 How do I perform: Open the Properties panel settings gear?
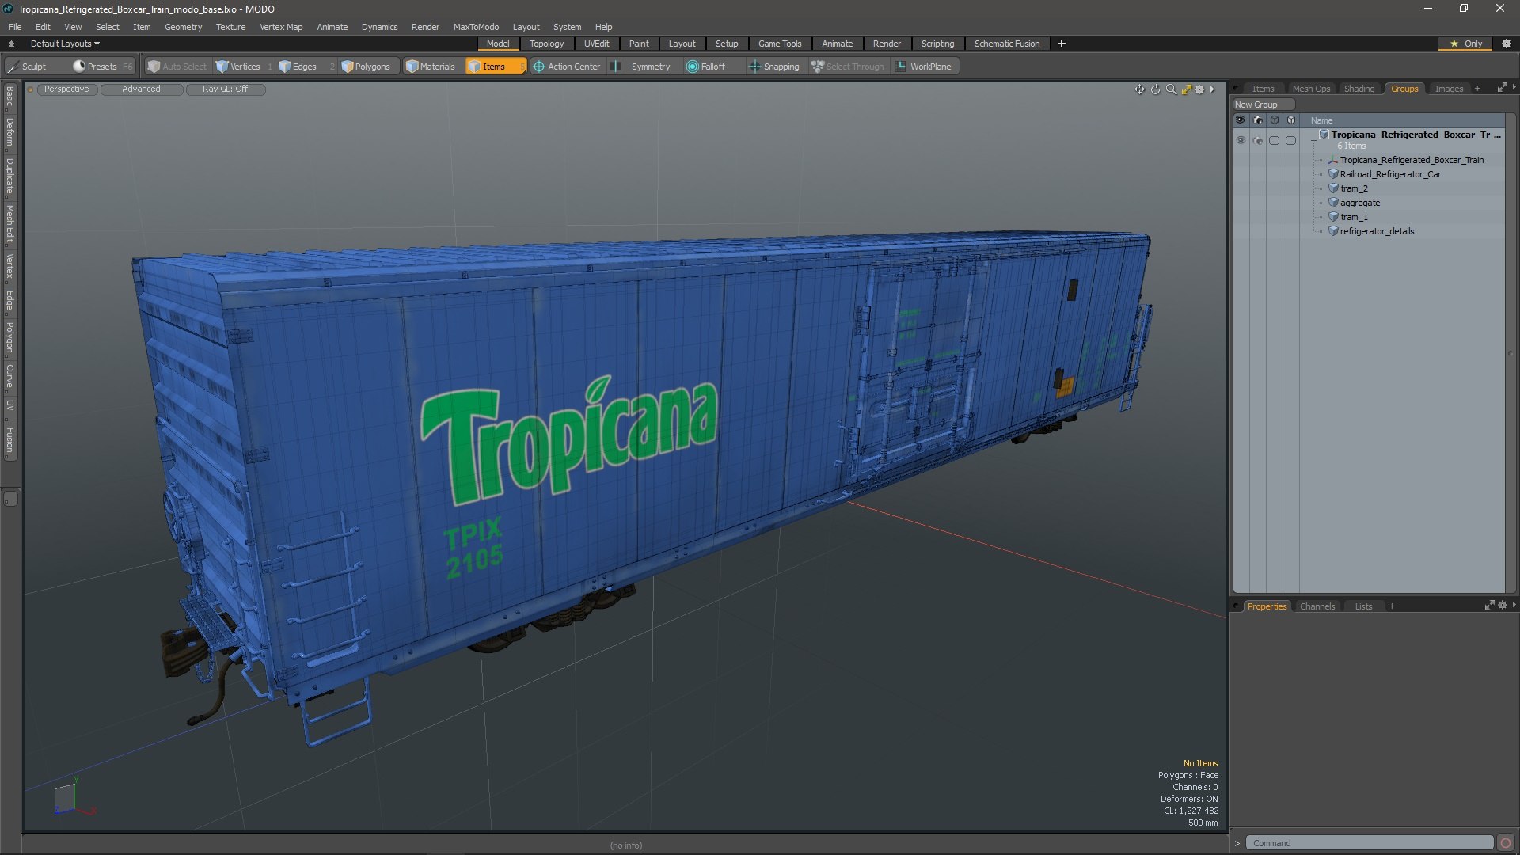pyautogui.click(x=1503, y=606)
